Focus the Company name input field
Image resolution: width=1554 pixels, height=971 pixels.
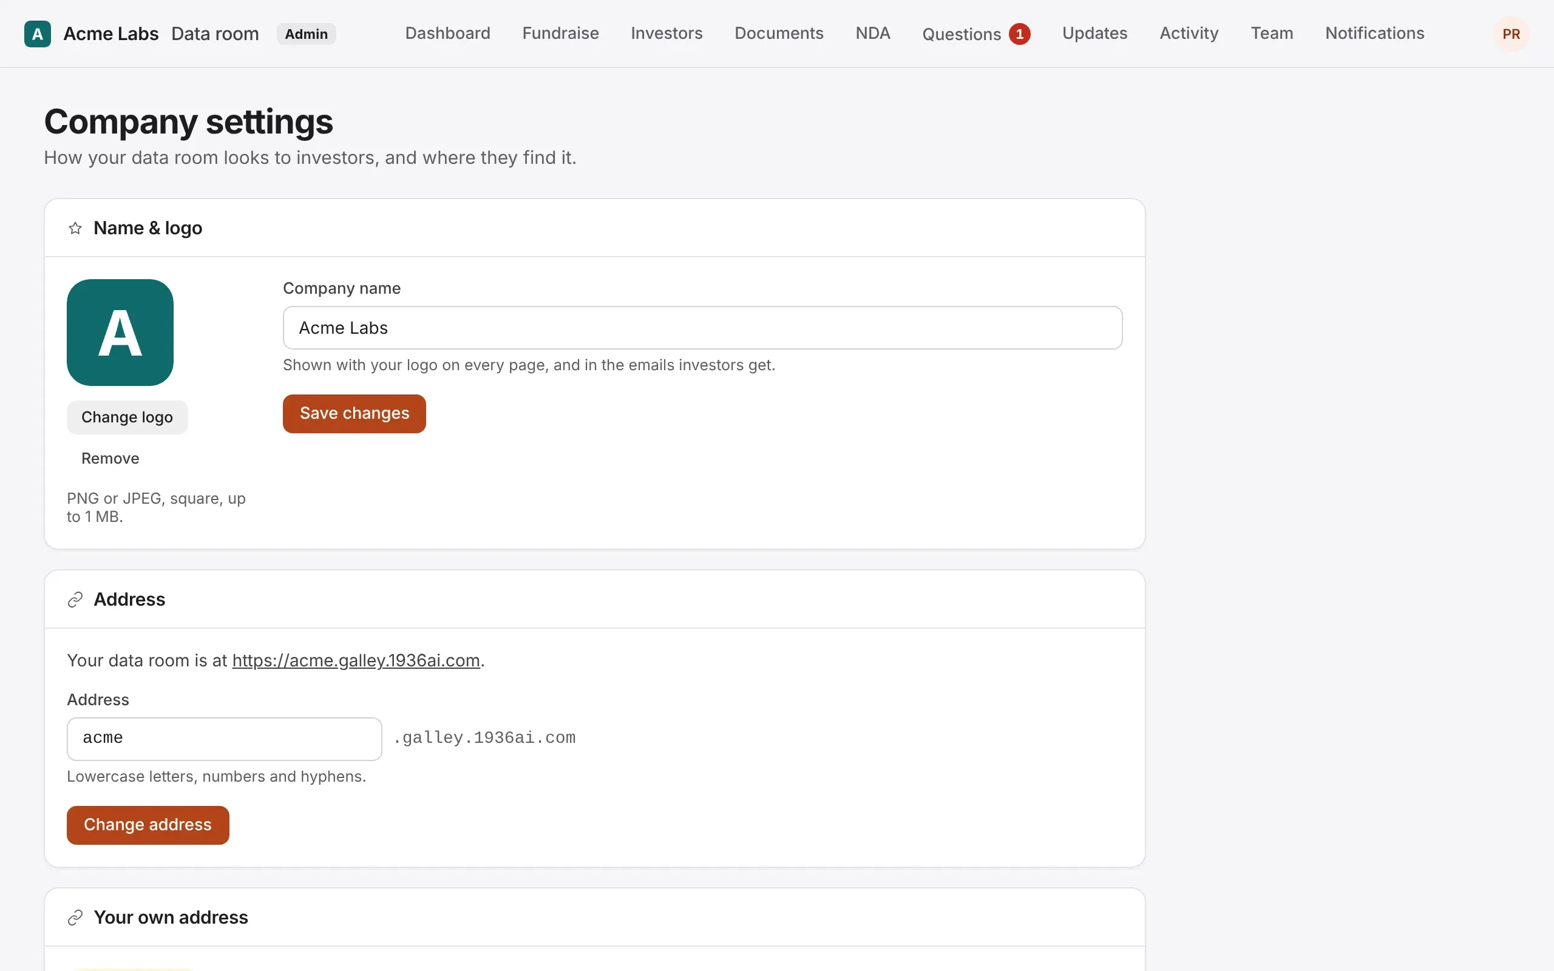(x=702, y=328)
